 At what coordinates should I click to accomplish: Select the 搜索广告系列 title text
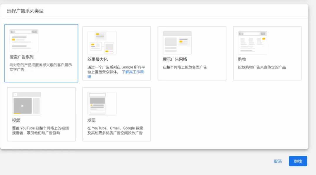pyautogui.click(x=22, y=57)
